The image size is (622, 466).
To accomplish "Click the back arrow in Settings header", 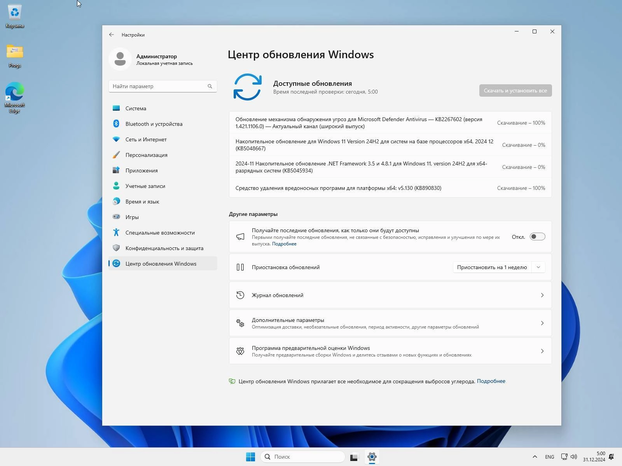I will coord(112,35).
